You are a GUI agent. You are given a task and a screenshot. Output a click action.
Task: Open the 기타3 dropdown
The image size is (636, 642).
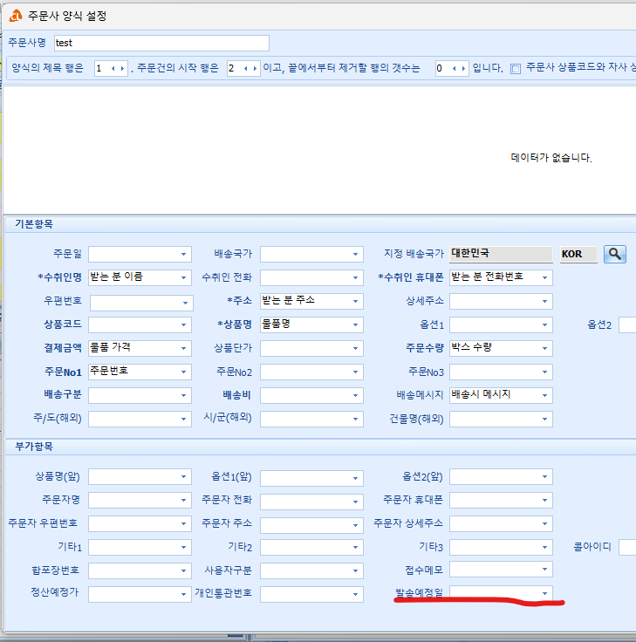[x=544, y=548]
